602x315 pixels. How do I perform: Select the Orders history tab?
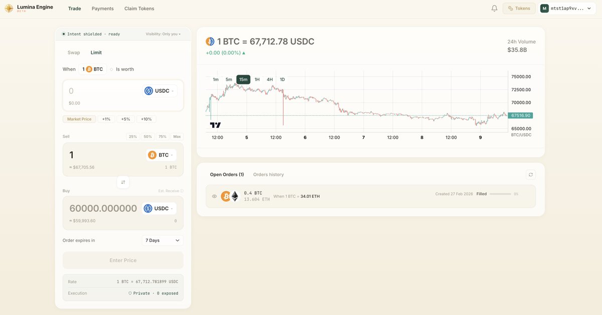pyautogui.click(x=268, y=175)
